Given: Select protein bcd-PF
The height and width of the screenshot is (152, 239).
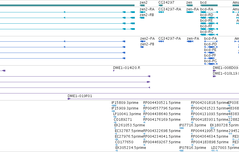Looking at the screenshot, I should tap(210, 55).
